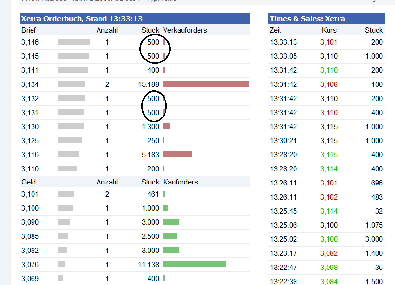
Task: Click the long red bar for 15.188 shares
Action: point(206,84)
